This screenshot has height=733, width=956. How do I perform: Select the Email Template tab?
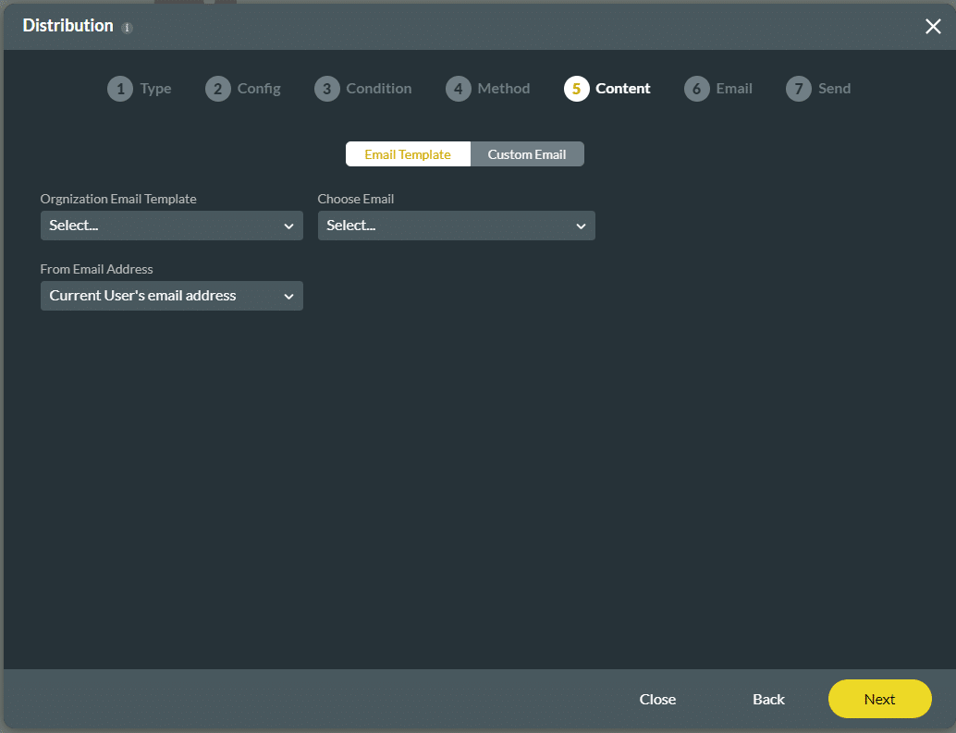pos(408,153)
